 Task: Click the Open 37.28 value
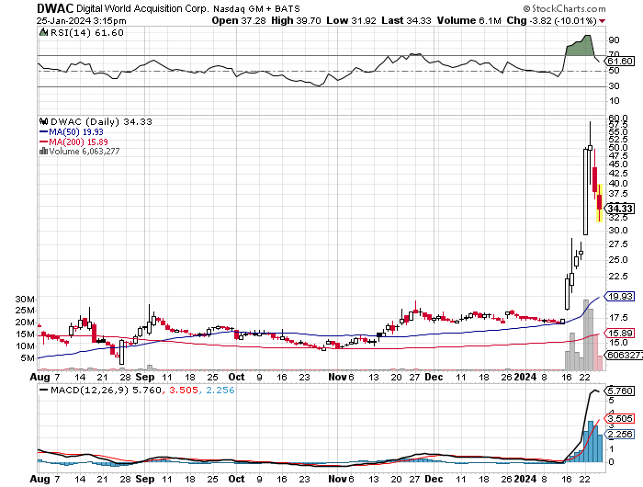click(x=239, y=20)
